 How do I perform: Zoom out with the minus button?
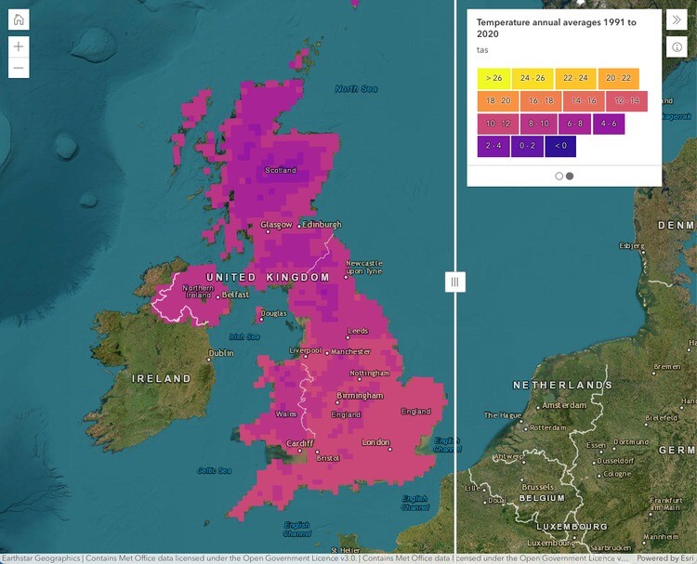[x=20, y=69]
